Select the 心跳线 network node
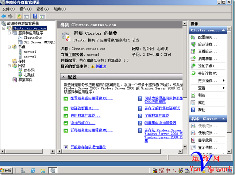The width and height of the screenshot is (235, 175). [29, 75]
